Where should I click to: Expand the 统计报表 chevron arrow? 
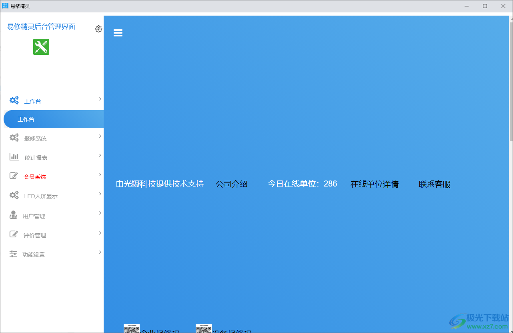100,155
